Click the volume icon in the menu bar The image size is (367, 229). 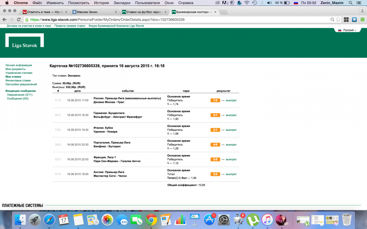coord(269,3)
